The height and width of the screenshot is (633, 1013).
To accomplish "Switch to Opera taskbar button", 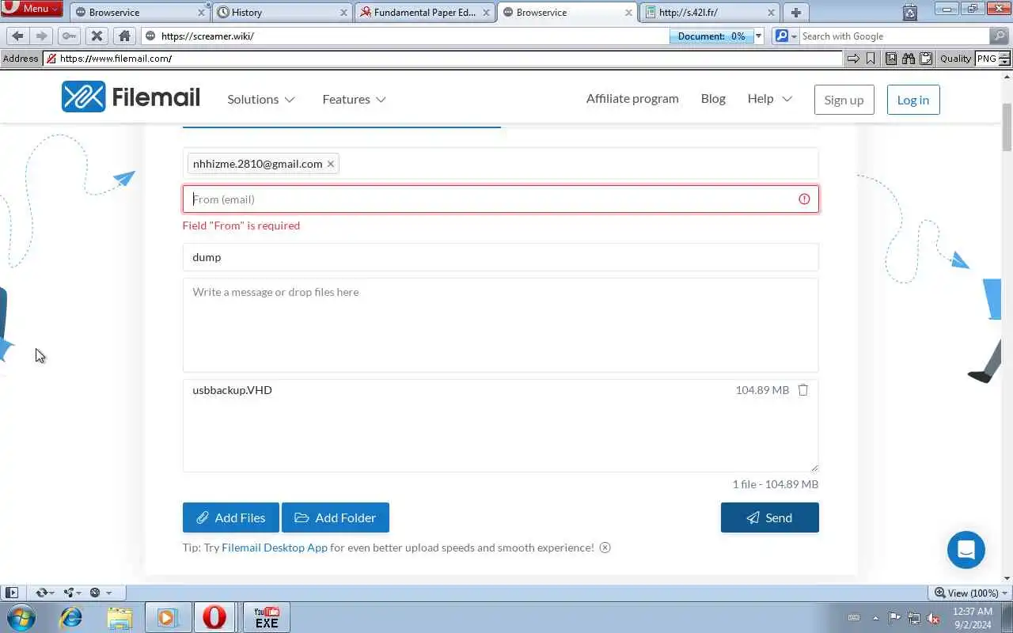I will 214,617.
